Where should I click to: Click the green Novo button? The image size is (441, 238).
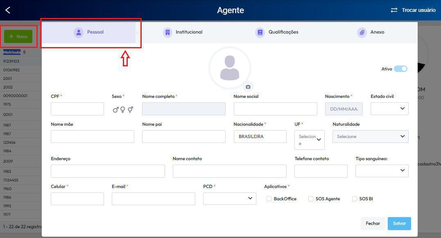pos(18,36)
